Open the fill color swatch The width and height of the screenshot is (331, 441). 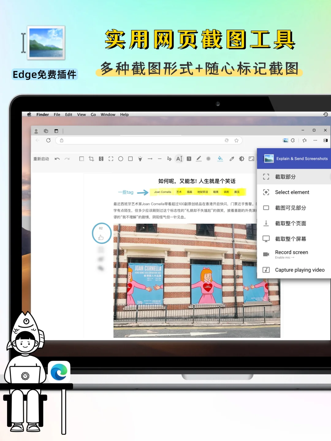pos(220,159)
